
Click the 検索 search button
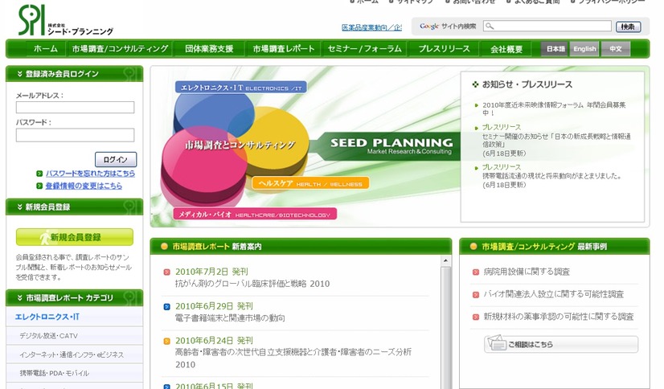(628, 27)
